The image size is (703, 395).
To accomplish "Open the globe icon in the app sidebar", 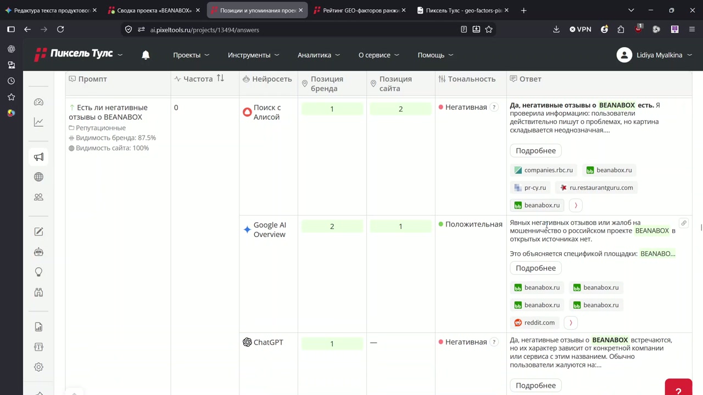I will coord(38,177).
